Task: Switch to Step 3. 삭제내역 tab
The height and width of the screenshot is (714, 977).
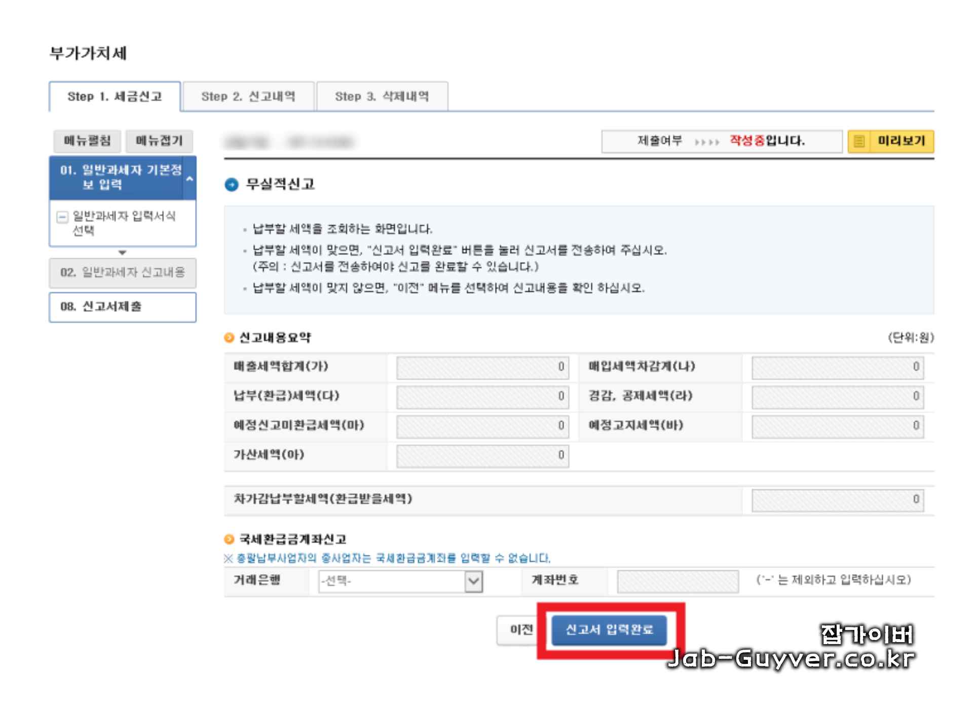Action: 382,96
